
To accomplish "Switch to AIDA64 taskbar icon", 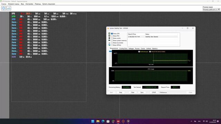I will (x=118, y=121).
